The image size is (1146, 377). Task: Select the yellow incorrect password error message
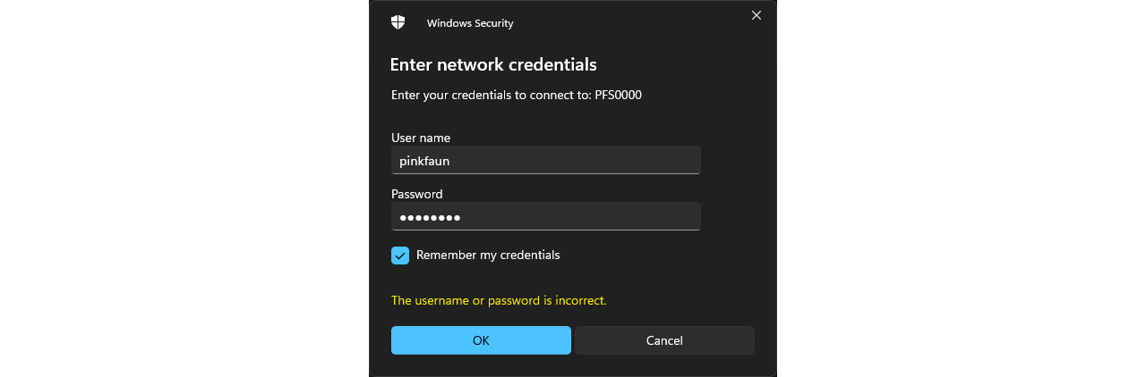[499, 300]
